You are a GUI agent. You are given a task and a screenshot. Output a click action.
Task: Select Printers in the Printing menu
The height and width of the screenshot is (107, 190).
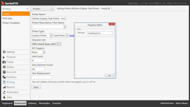coord(16,14)
